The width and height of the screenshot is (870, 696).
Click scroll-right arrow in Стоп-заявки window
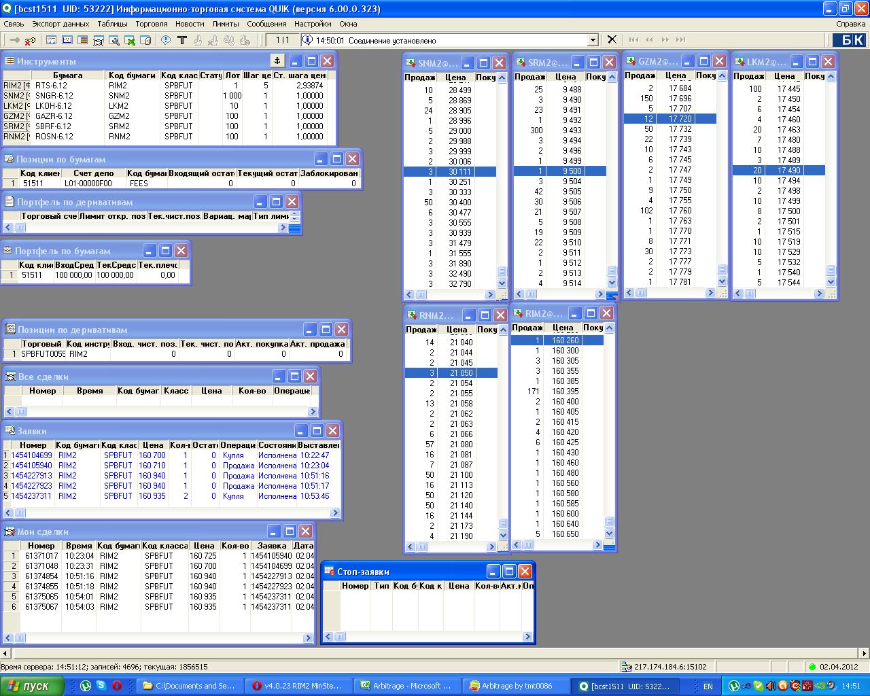528,637
